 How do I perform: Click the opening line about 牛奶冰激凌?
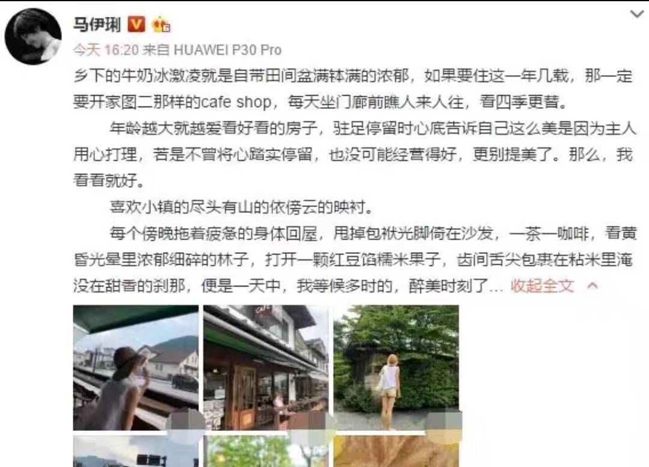click(353, 76)
